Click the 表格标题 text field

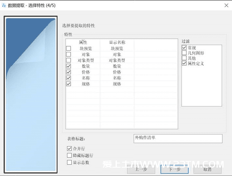pyautogui.click(x=178, y=138)
